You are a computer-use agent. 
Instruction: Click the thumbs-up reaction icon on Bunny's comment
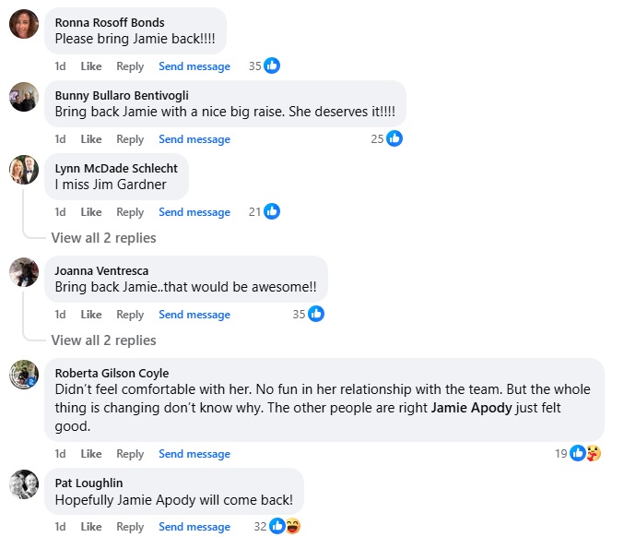pyautogui.click(x=395, y=138)
